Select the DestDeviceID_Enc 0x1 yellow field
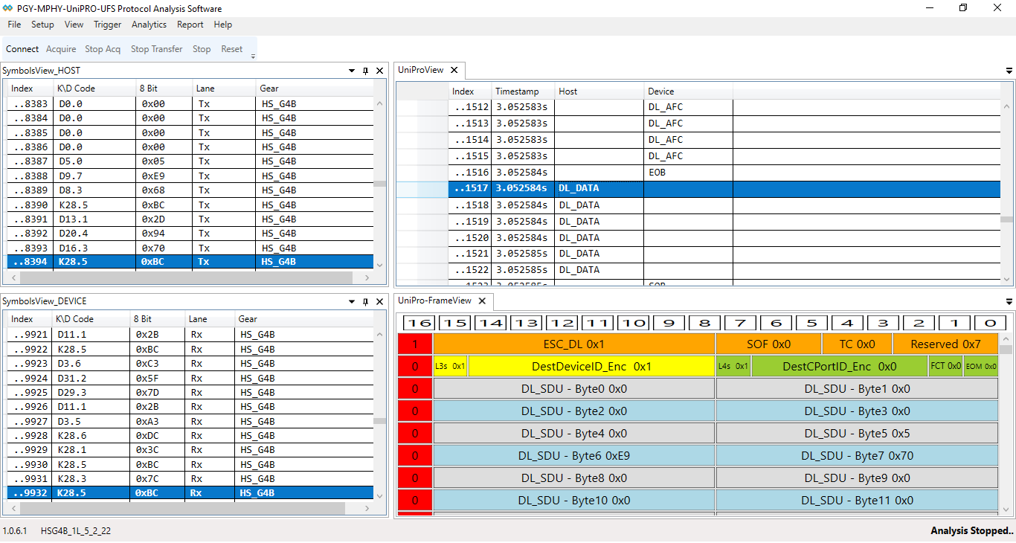Screen dimensions: 1016x543 click(x=591, y=366)
